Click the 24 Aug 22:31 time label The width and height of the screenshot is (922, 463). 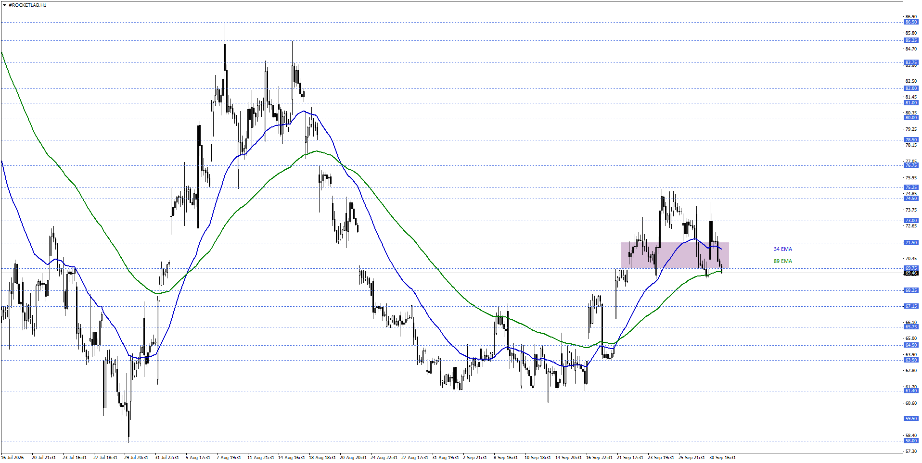pyautogui.click(x=384, y=458)
